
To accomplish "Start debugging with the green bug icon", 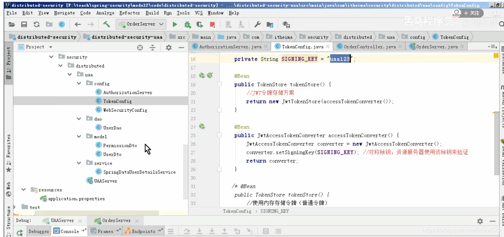I will pos(187,24).
